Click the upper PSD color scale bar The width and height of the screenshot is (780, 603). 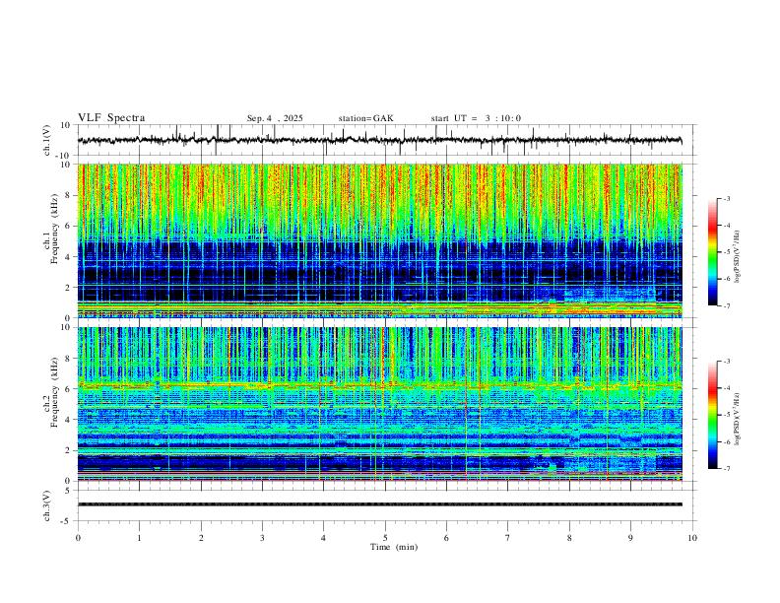tap(713, 252)
